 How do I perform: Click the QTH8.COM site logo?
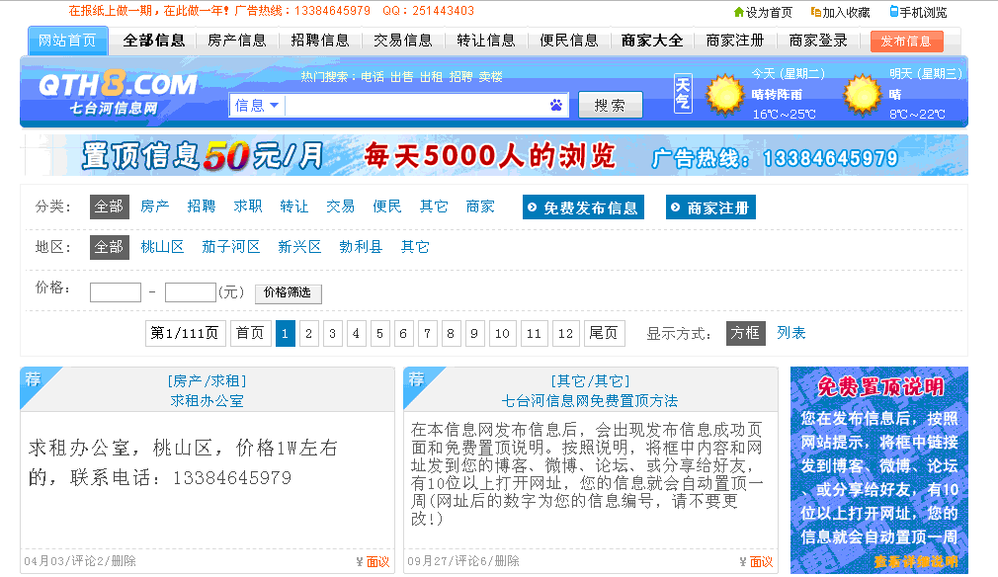118,93
